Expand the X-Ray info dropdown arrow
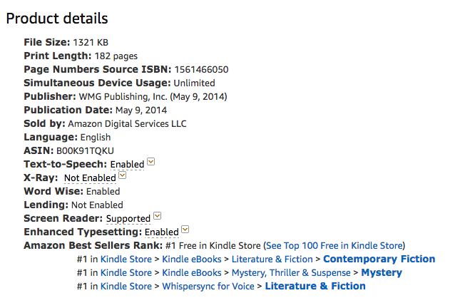Viewport: 455px width, 298px height. click(123, 175)
